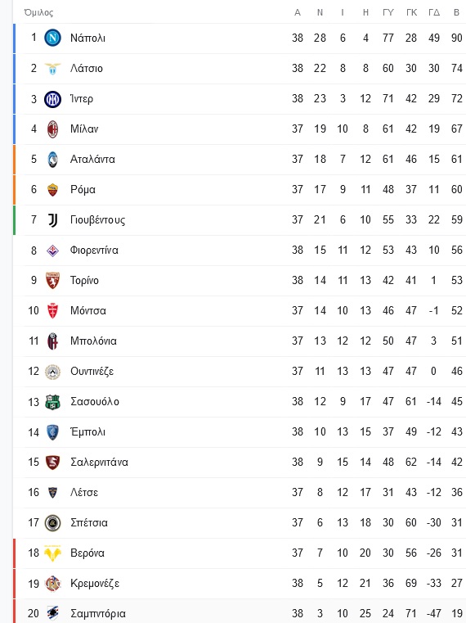Click the Roma club crest
Image resolution: width=466 pixels, height=623 pixels.
tap(52, 190)
